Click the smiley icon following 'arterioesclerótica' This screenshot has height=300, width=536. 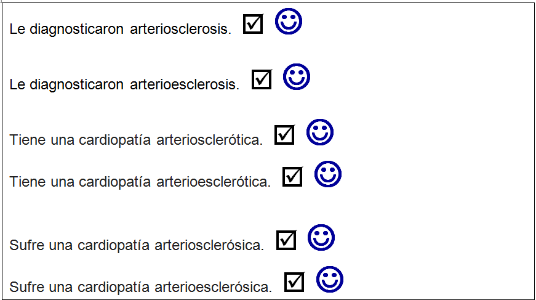pyautogui.click(x=327, y=175)
